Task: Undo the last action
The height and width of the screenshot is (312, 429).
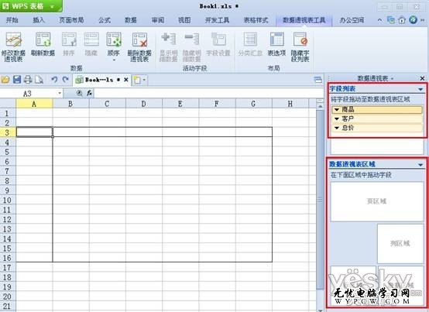Action: 54,80
